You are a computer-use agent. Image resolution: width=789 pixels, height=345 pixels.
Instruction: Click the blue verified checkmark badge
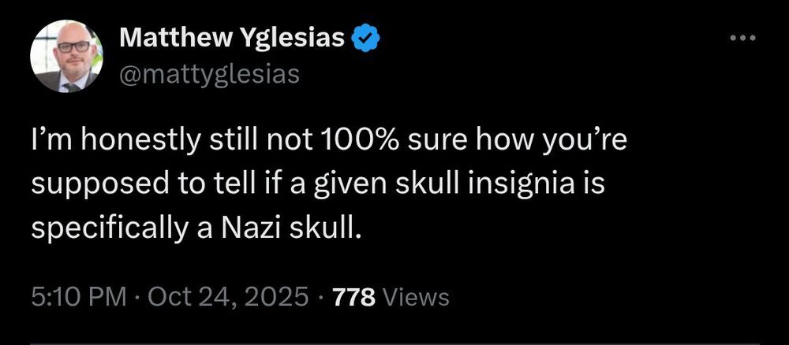[x=367, y=37]
